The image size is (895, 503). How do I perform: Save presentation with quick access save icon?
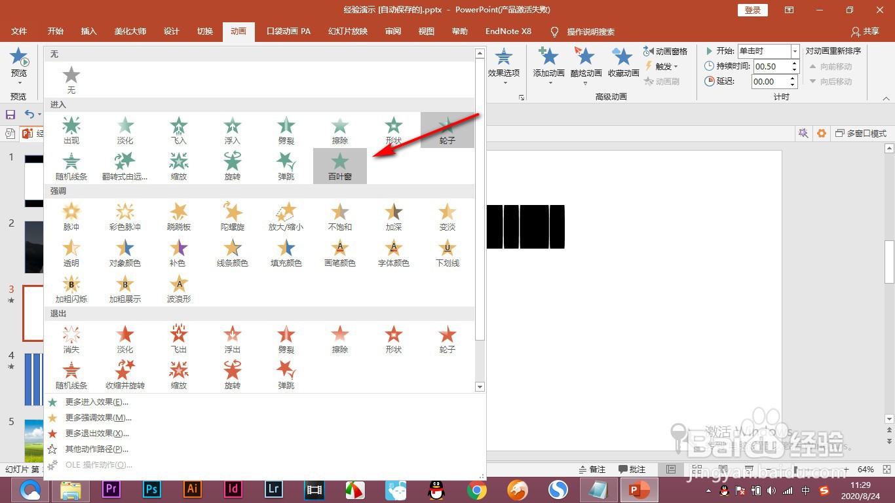pyautogui.click(x=10, y=115)
